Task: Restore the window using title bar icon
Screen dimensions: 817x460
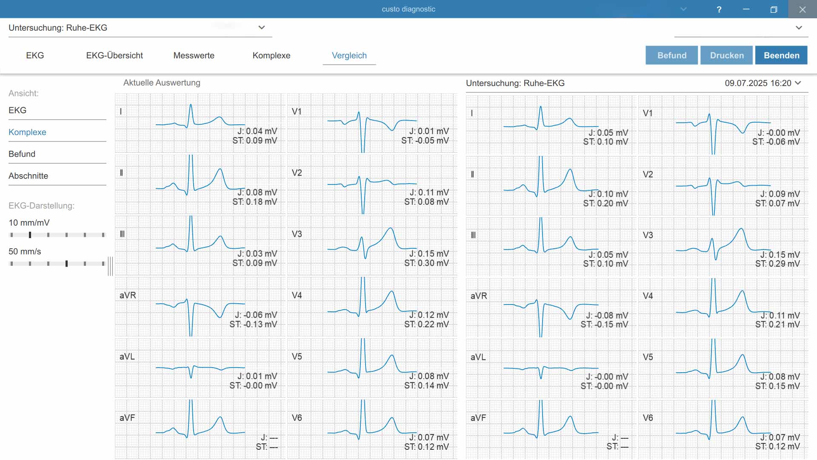Action: pos(774,9)
